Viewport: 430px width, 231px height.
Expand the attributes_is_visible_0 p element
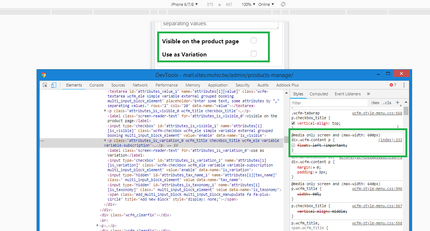pyautogui.click(x=105, y=111)
